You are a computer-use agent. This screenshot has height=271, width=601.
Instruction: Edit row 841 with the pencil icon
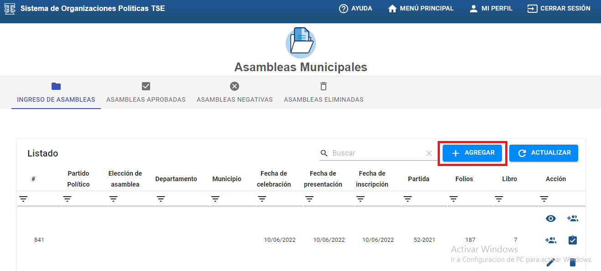click(x=551, y=262)
